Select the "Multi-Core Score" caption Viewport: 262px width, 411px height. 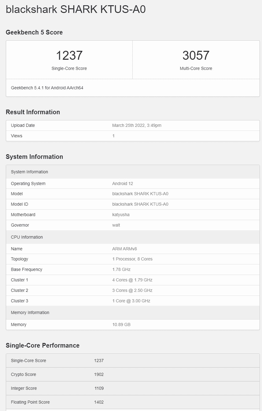pos(196,68)
